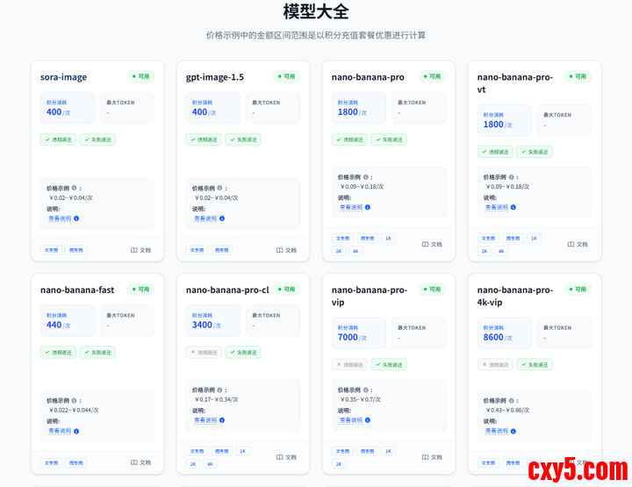This screenshot has width=632, height=487.
Task: Click the disabled 违规返还 badge in nano-banana-pro-cl card
Action: [x=204, y=353]
